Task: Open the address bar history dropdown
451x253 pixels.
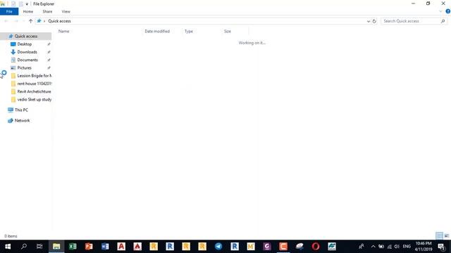Action: (368, 21)
